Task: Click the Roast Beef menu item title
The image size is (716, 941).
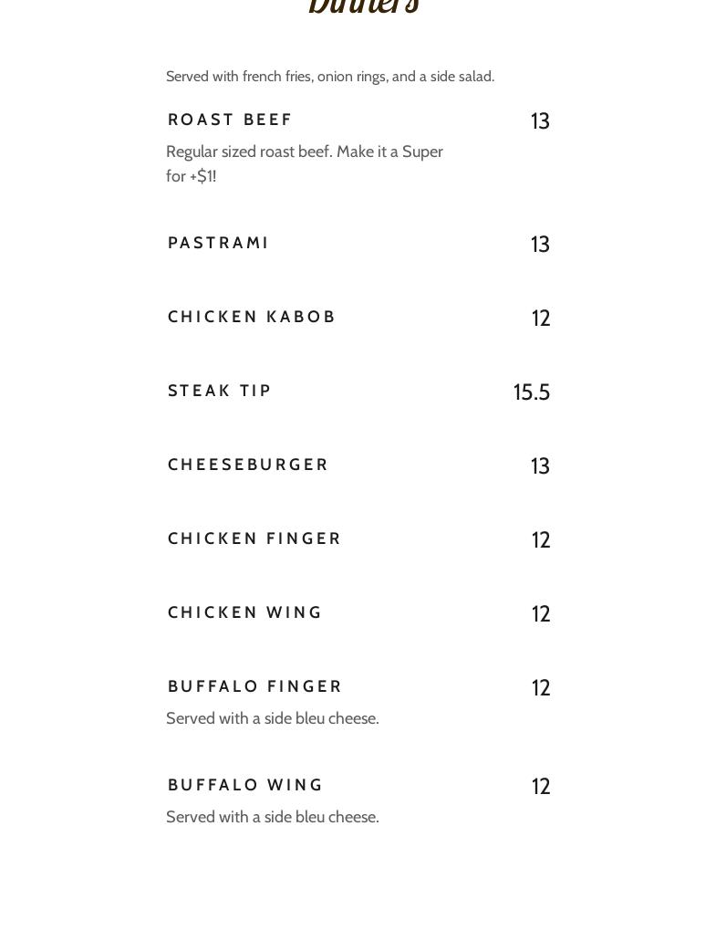Action: click(x=230, y=120)
